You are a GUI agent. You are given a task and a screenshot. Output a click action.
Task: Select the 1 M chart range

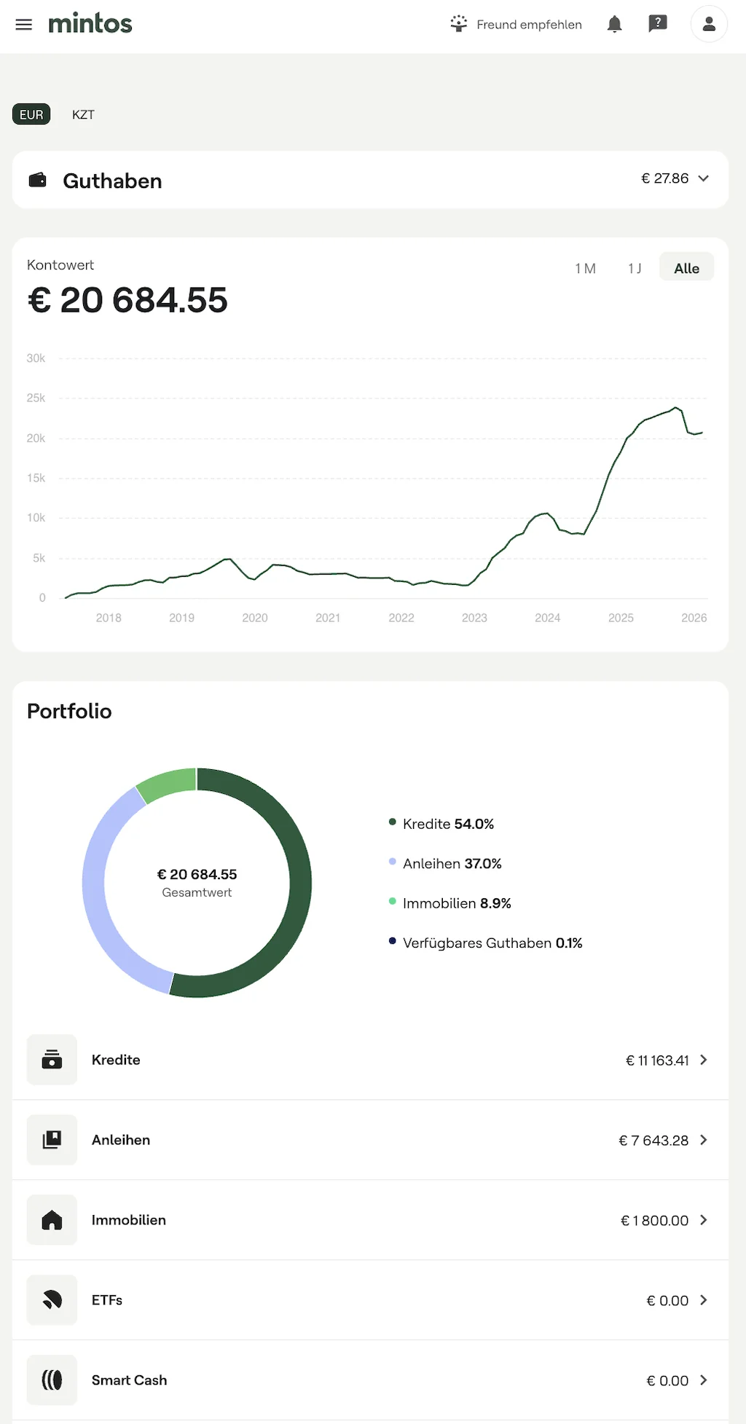585,268
